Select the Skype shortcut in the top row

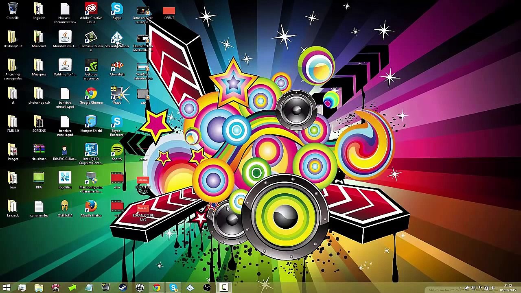click(x=117, y=11)
